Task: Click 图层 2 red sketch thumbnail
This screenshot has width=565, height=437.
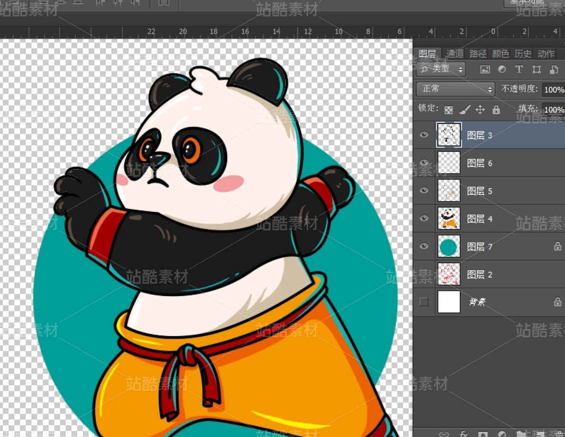Action: click(449, 274)
